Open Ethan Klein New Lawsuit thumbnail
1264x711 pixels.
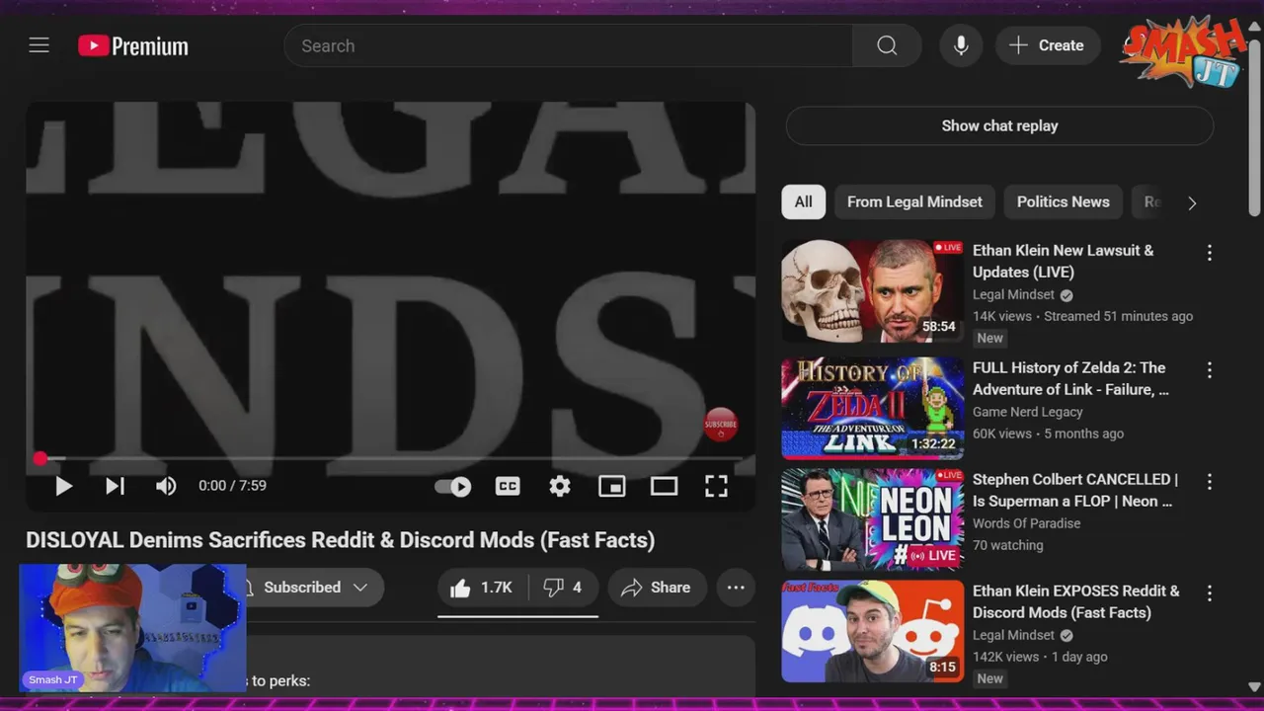[x=873, y=290]
